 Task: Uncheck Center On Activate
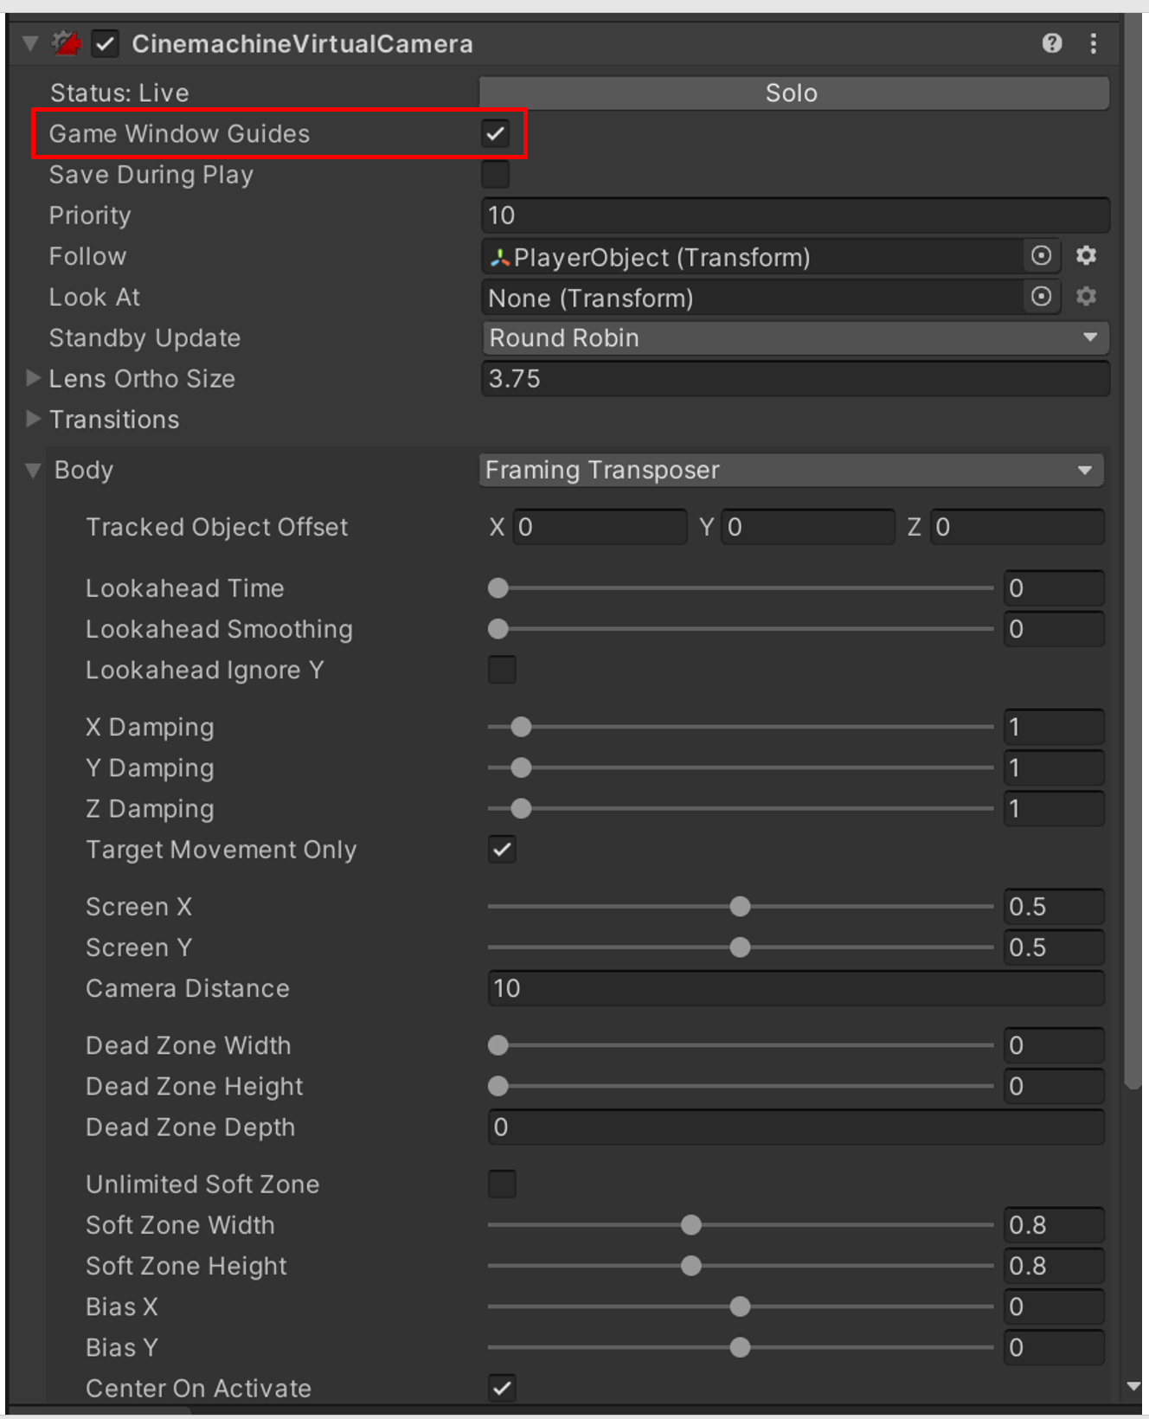pos(502,1389)
